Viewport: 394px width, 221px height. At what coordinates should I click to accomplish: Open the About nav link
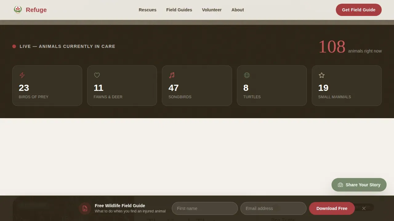pyautogui.click(x=238, y=10)
